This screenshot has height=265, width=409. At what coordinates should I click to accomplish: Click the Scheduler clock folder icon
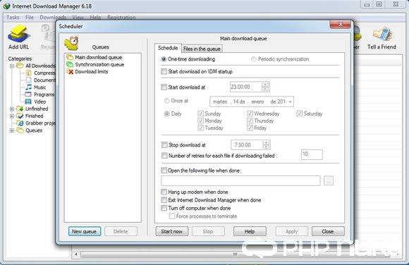point(71,43)
